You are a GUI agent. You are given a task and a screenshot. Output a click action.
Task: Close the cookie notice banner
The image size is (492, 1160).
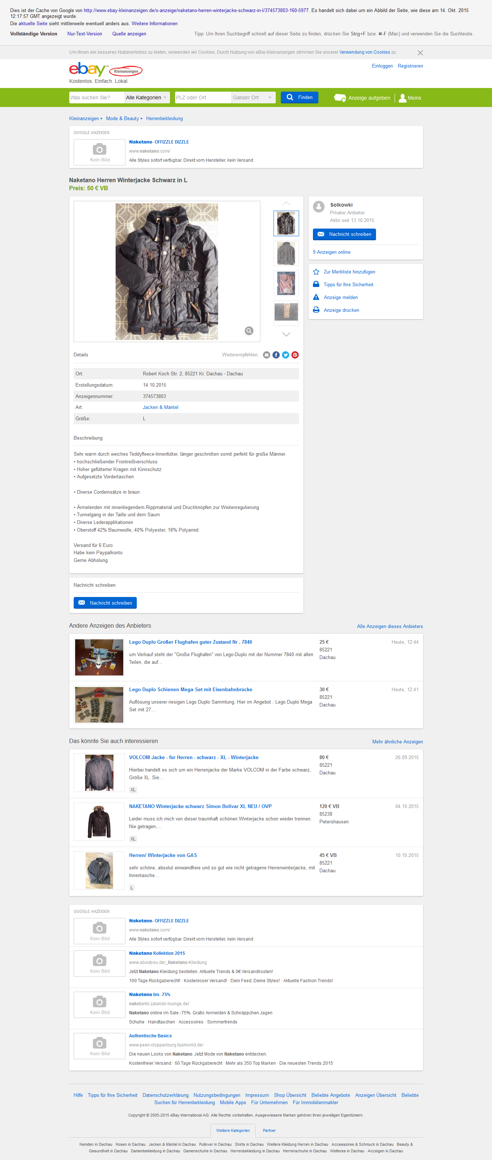pyautogui.click(x=420, y=53)
